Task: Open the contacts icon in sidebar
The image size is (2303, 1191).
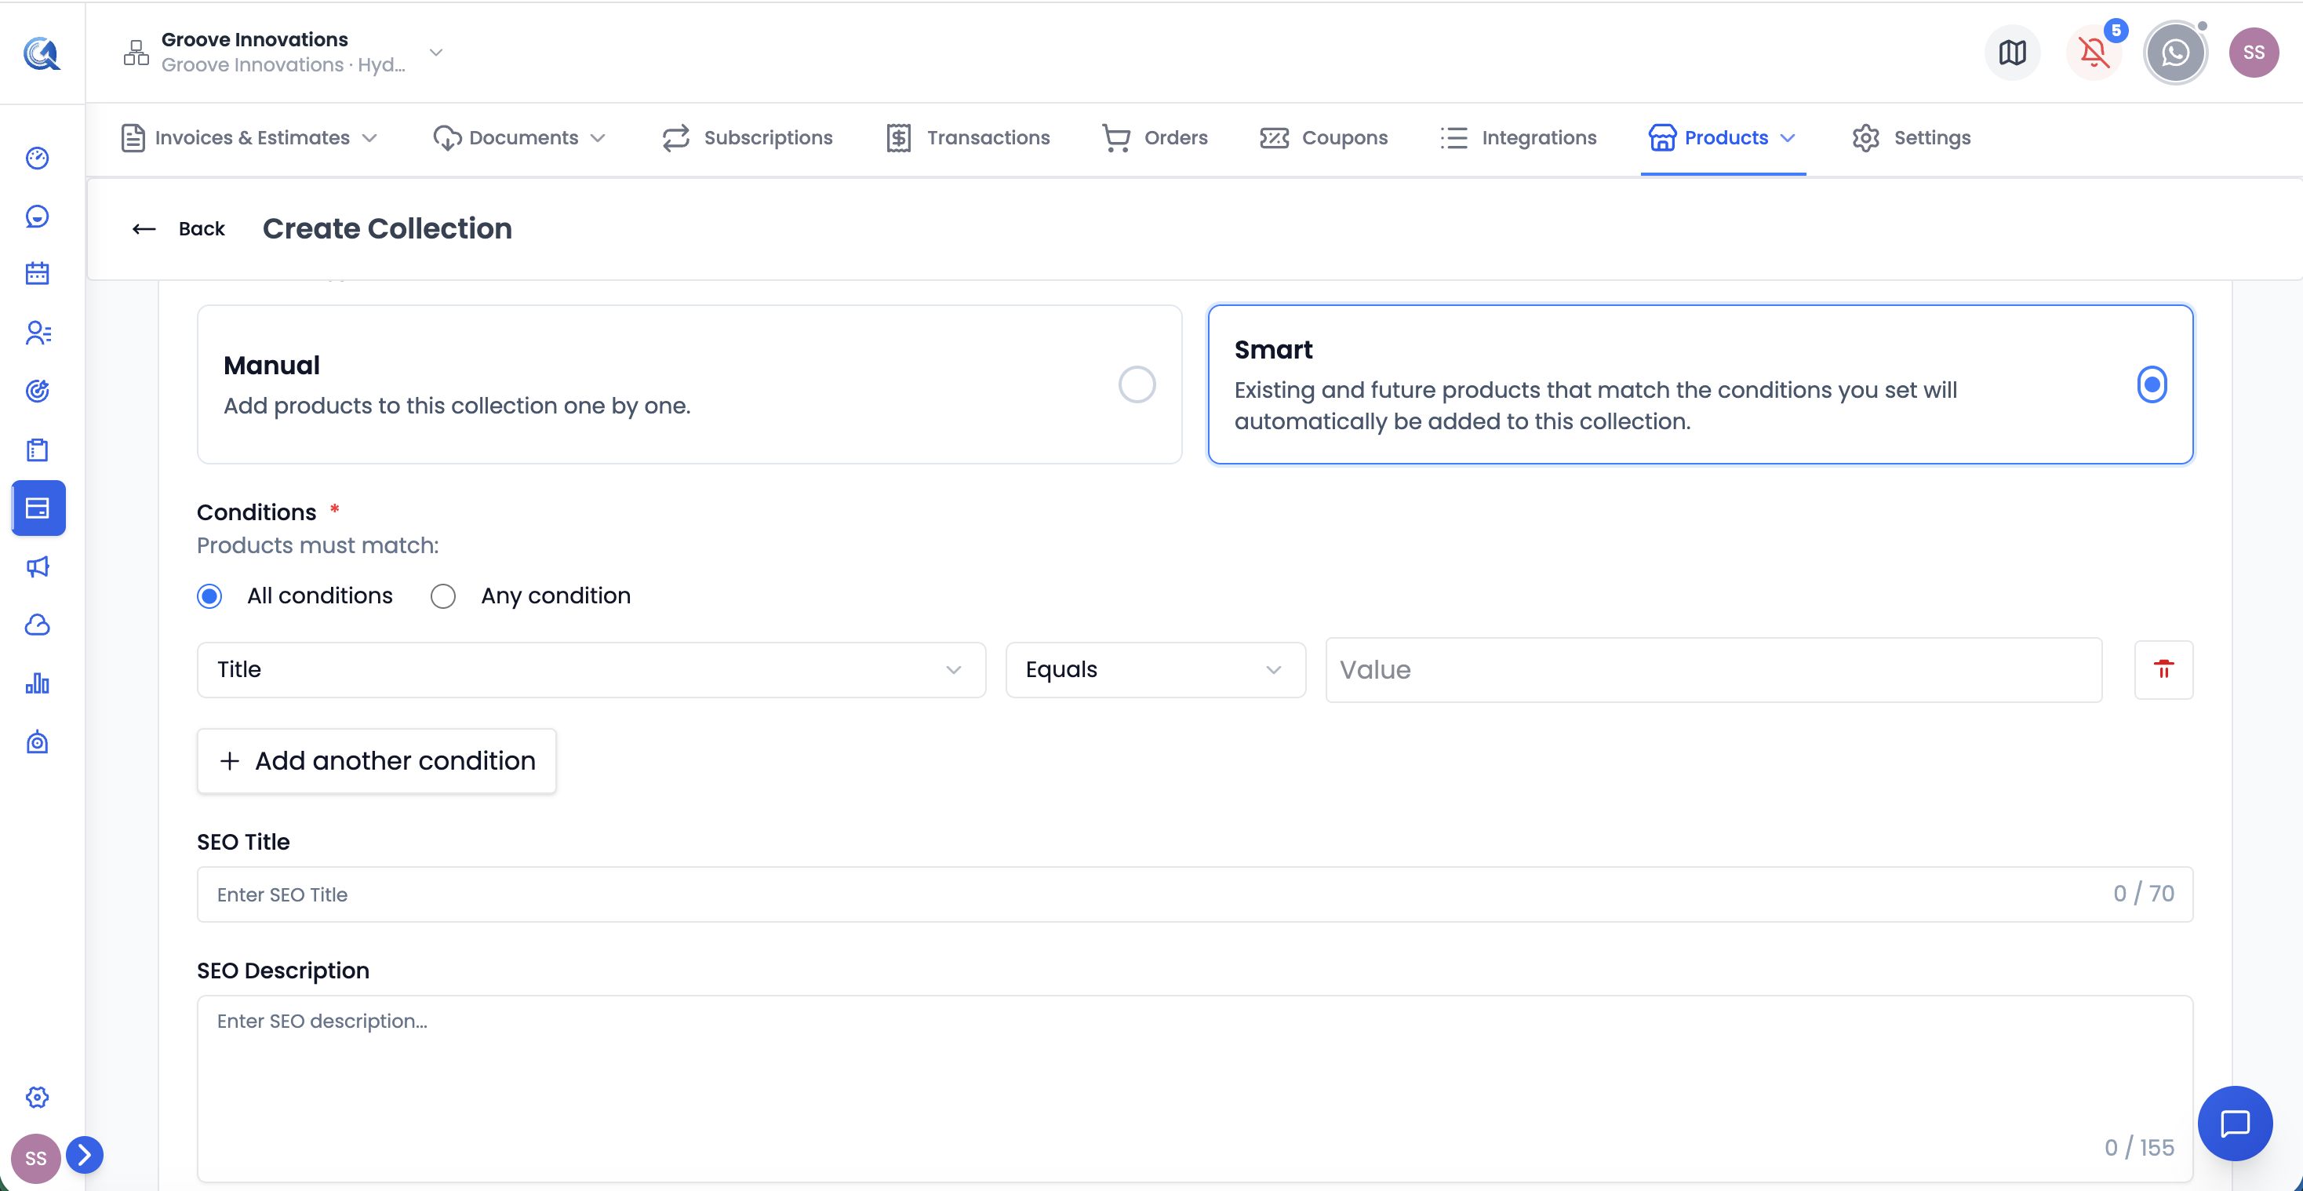Action: click(38, 333)
